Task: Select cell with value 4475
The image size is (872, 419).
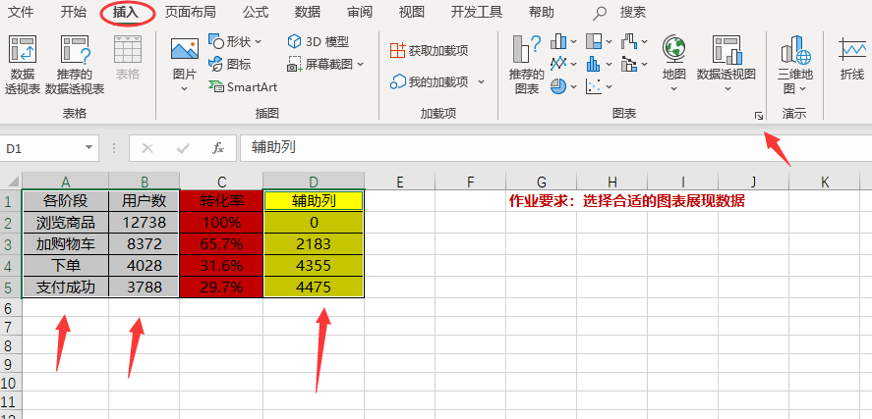Action: 314,287
